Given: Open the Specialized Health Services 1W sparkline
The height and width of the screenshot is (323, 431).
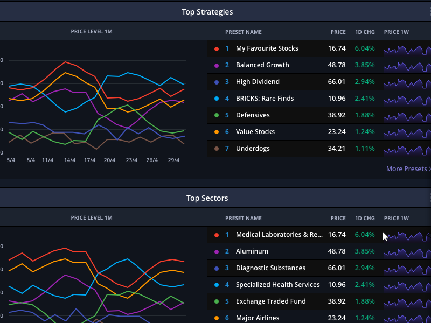Looking at the screenshot, I should [407, 287].
